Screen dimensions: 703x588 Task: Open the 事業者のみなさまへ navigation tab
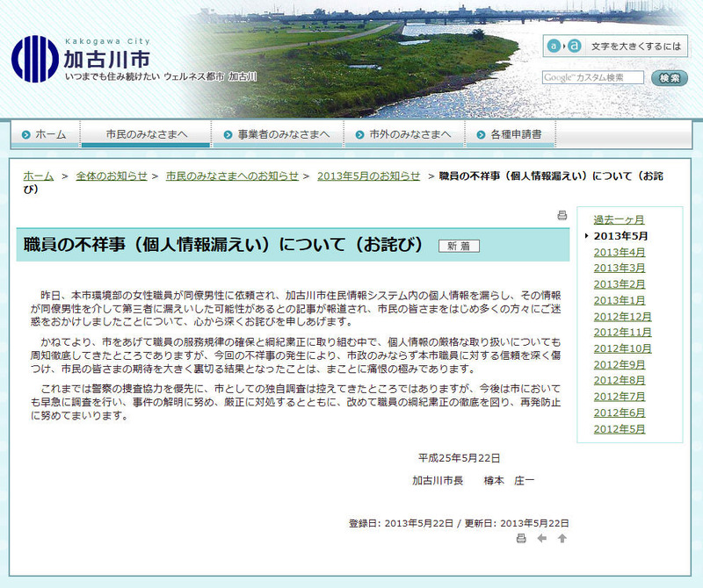coord(277,134)
